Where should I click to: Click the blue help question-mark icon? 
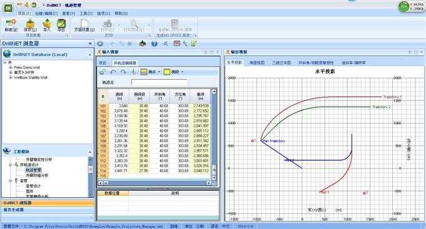(154, 44)
